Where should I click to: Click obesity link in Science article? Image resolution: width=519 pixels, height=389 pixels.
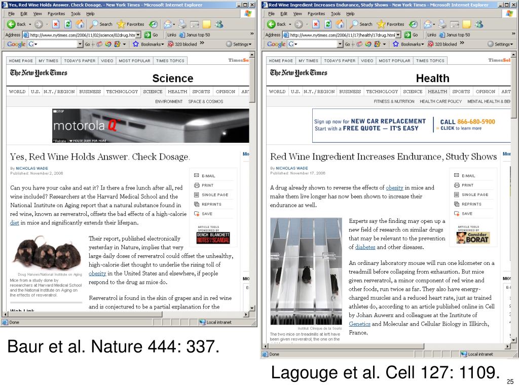pyautogui.click(x=97, y=274)
